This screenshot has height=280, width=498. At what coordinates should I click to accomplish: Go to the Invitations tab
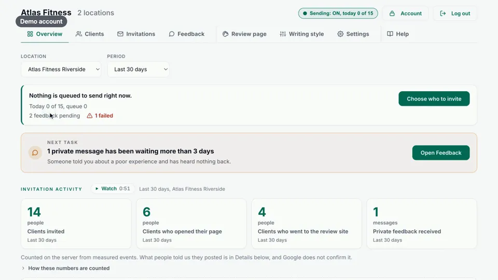(x=136, y=34)
